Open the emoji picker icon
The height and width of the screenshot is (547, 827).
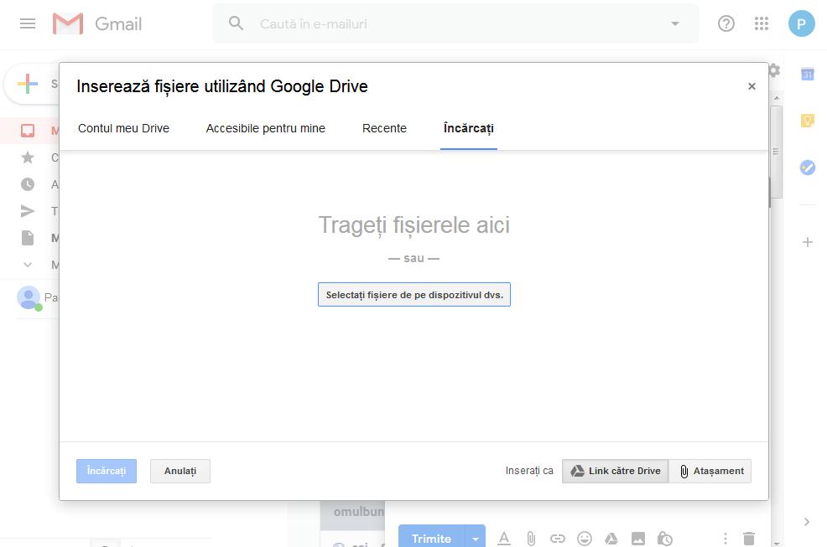coord(585,539)
